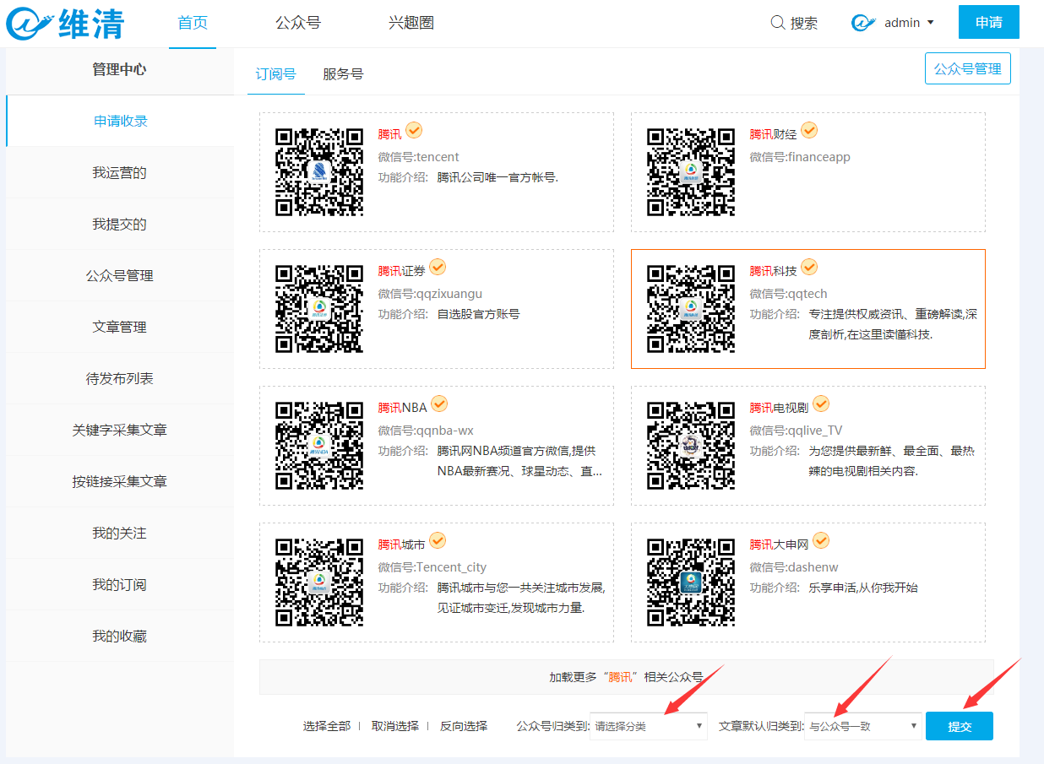Click the verified badge beside 腾讯大申网

(821, 541)
